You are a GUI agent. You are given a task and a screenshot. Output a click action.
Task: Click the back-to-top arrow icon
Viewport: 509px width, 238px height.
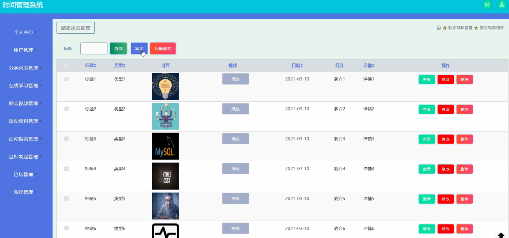click(501, 235)
